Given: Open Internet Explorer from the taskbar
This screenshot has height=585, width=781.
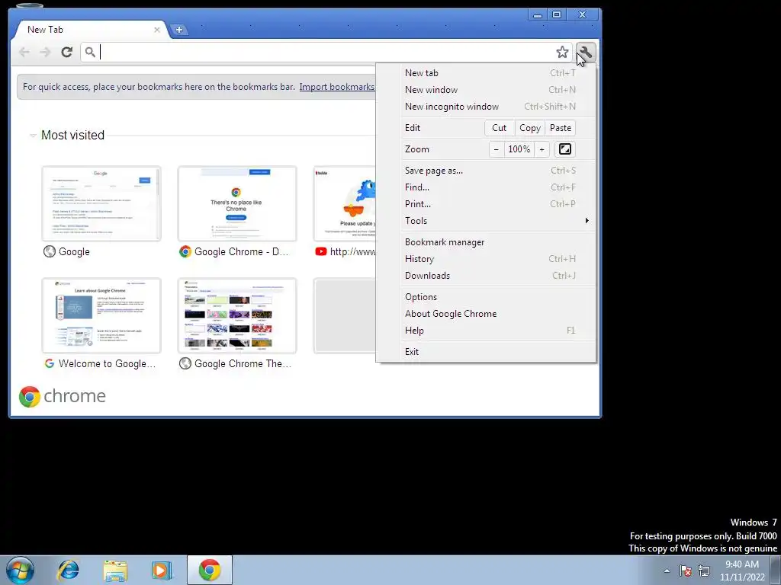Looking at the screenshot, I should [x=68, y=570].
